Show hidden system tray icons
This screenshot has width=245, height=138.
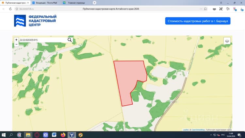tap(211, 135)
